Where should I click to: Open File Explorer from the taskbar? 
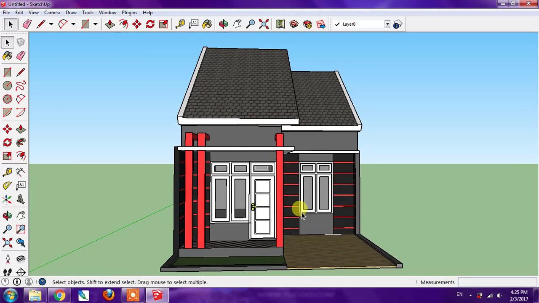click(35, 295)
